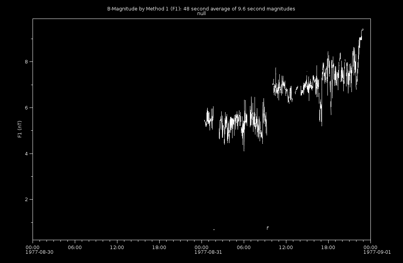
Task: Click the y-axis tick label "4"
Action: tap(27, 154)
